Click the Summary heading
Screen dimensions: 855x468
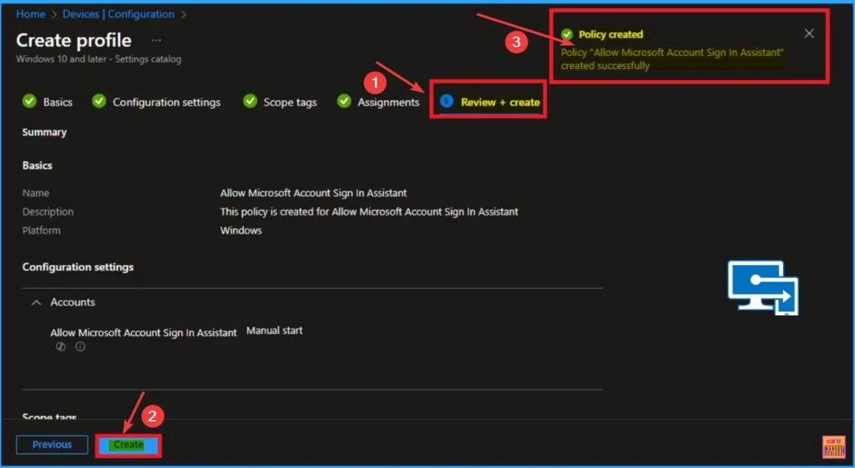point(44,133)
